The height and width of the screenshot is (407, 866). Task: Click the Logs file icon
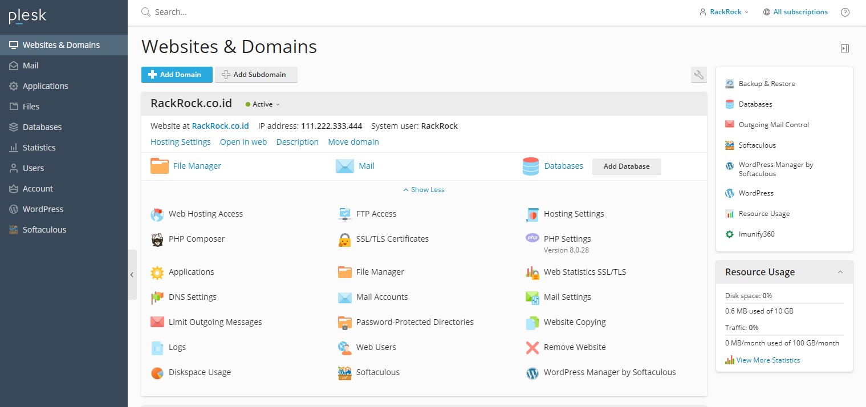157,348
